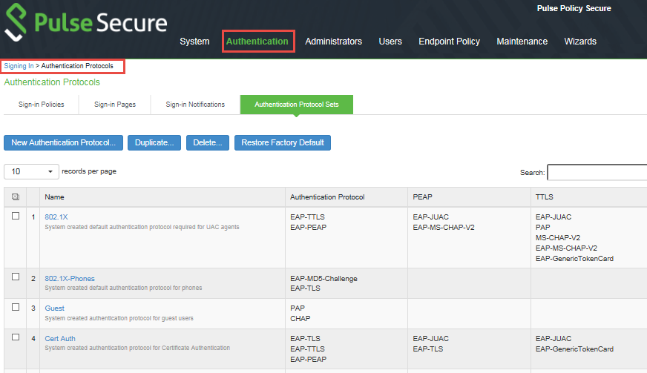Image resolution: width=647 pixels, height=373 pixels.
Task: Click the Duplicate button
Action: (x=154, y=143)
